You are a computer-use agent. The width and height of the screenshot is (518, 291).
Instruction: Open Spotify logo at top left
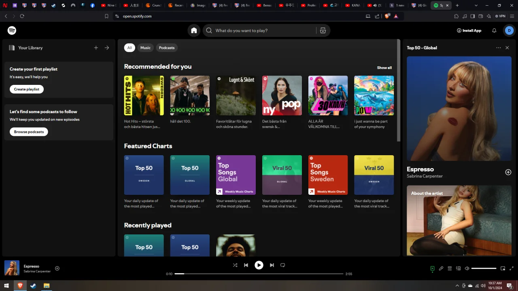point(12,30)
